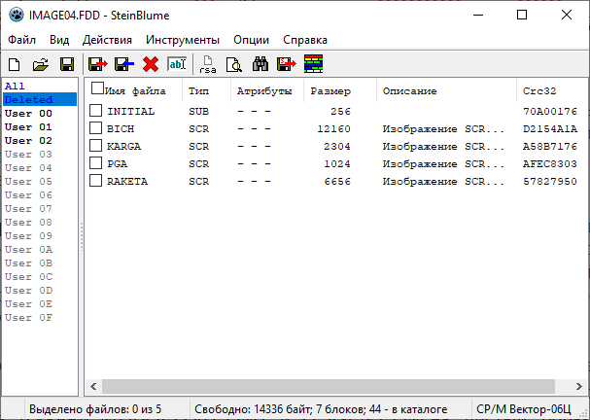Open the Действия menu

tap(107, 40)
